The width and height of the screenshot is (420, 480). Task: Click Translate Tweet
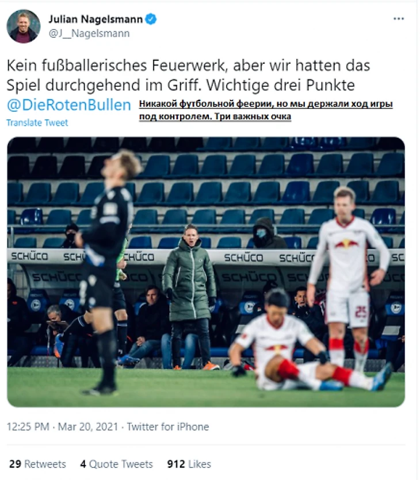tap(37, 123)
